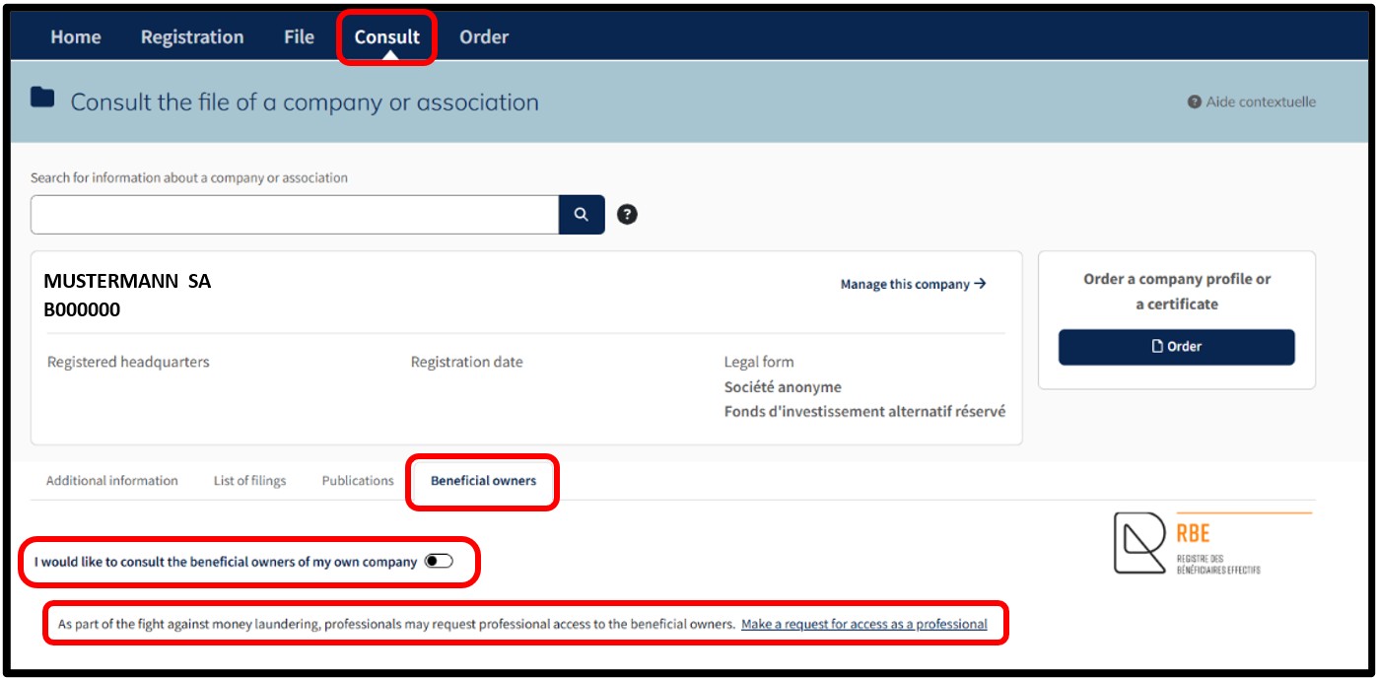The image size is (1376, 678).
Task: Show the Publications tab
Action: [358, 481]
